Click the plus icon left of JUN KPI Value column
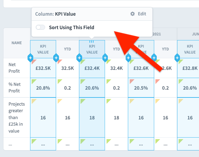Image resolution: width=199 pixels, height=157 pixels. (x=177, y=58)
